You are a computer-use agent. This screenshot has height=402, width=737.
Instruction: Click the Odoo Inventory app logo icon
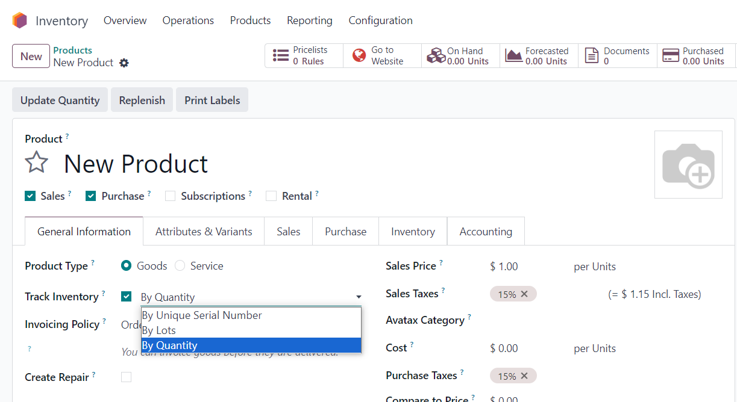(x=20, y=20)
